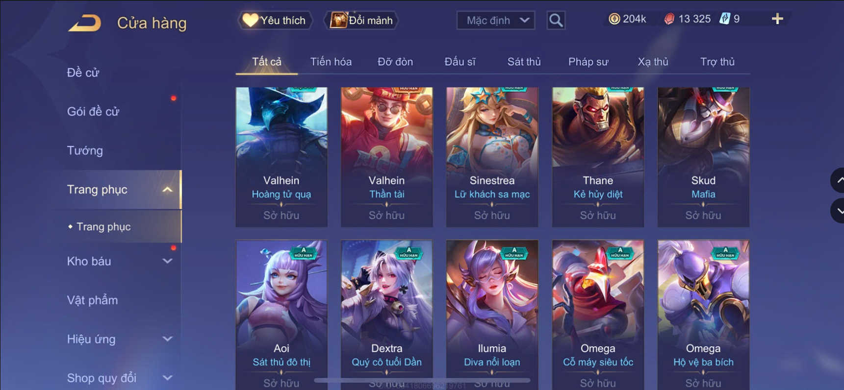Click the gold coin icon showing 204k
The width and height of the screenshot is (844, 390).
pos(614,19)
